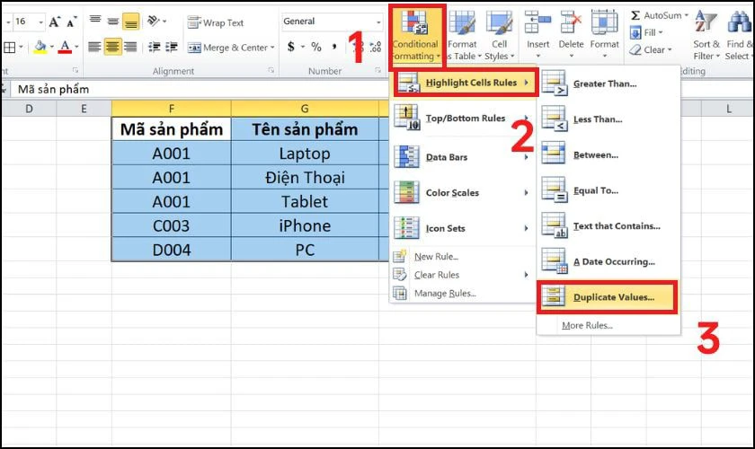The width and height of the screenshot is (755, 449).
Task: Click the Decrease Decimal icon
Action: tap(376, 47)
